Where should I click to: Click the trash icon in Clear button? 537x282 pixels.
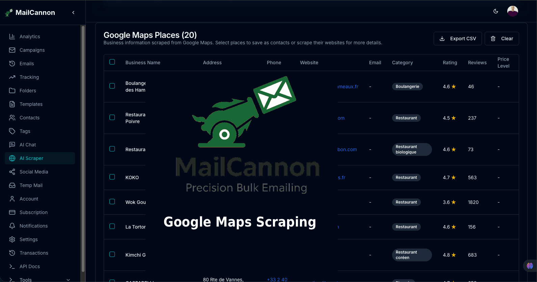493,39
